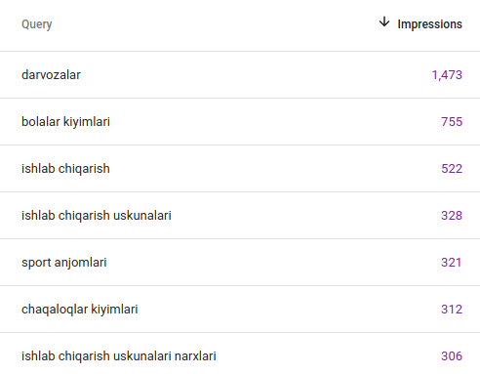
Task: Select the empty area of chaqaloqlar kiyimlari row
Action: pyautogui.click(x=290, y=310)
